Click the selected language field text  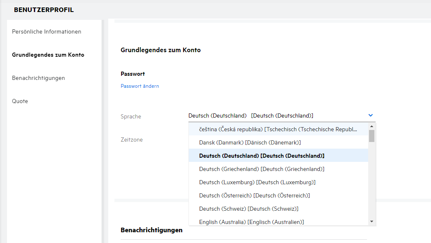click(250, 116)
